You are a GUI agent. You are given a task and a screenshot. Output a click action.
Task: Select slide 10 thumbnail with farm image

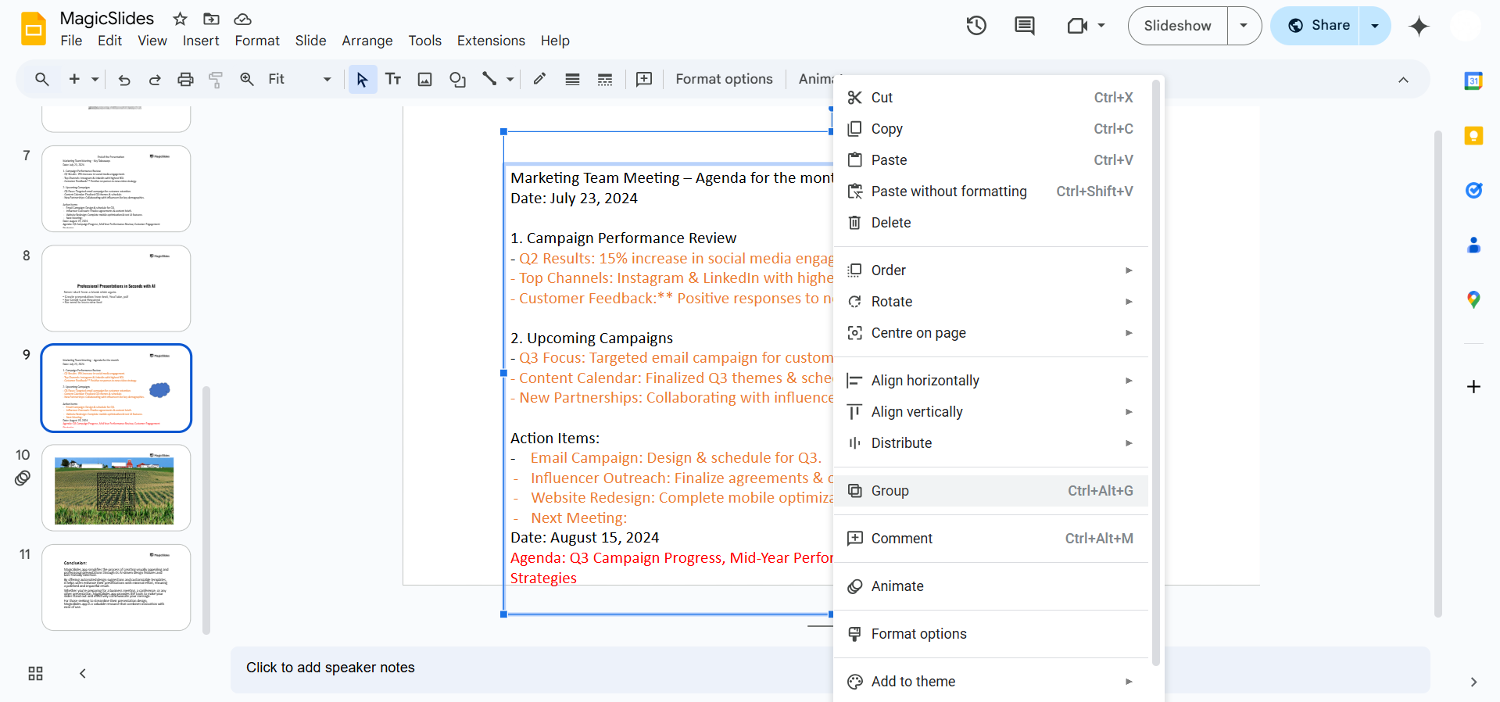click(x=116, y=489)
